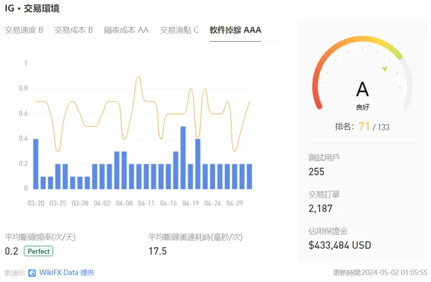The image size is (431, 282).
Task: Click the update time 2024-05-02 text
Action: tap(380, 273)
